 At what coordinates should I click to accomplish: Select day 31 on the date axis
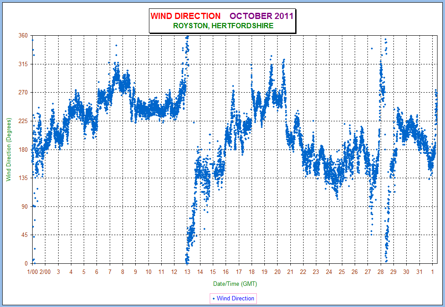pyautogui.click(x=419, y=272)
